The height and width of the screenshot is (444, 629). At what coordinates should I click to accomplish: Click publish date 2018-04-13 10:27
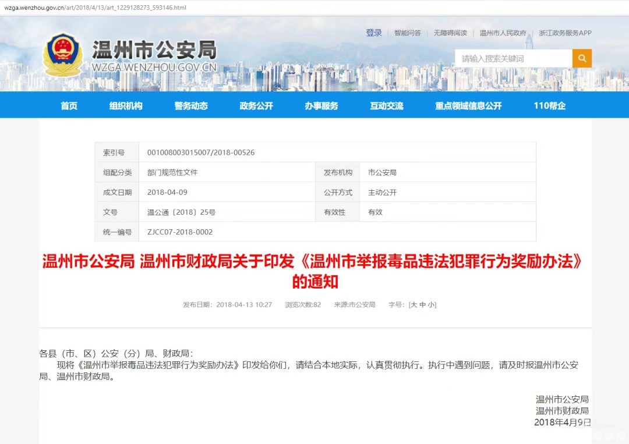pyautogui.click(x=244, y=304)
